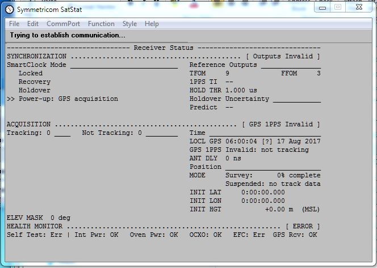Screen dimensions: 377x268
Task: Click the 'GPS Rcv: OK' entry
Action: [x=295, y=235]
